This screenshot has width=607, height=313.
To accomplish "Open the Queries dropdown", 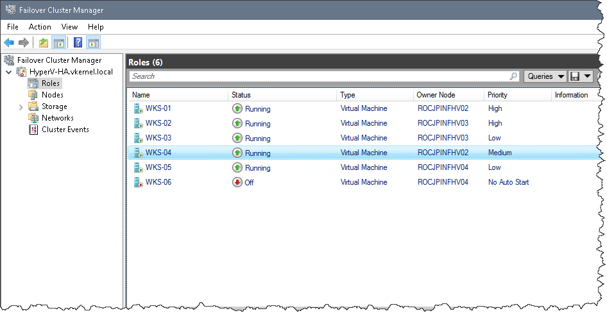I will [545, 76].
